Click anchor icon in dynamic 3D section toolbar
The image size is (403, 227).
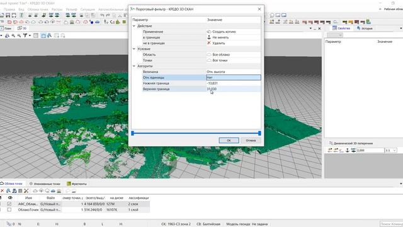point(348,150)
